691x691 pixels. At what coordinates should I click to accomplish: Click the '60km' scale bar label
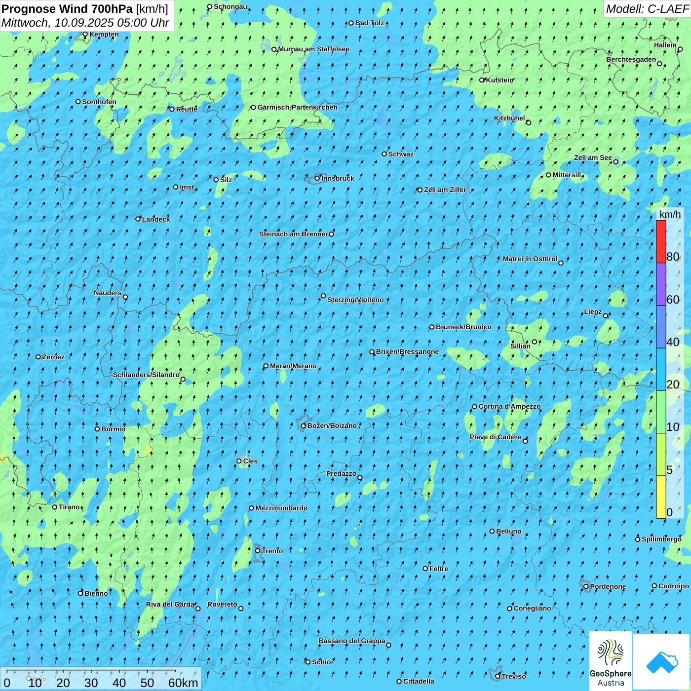tap(183, 683)
